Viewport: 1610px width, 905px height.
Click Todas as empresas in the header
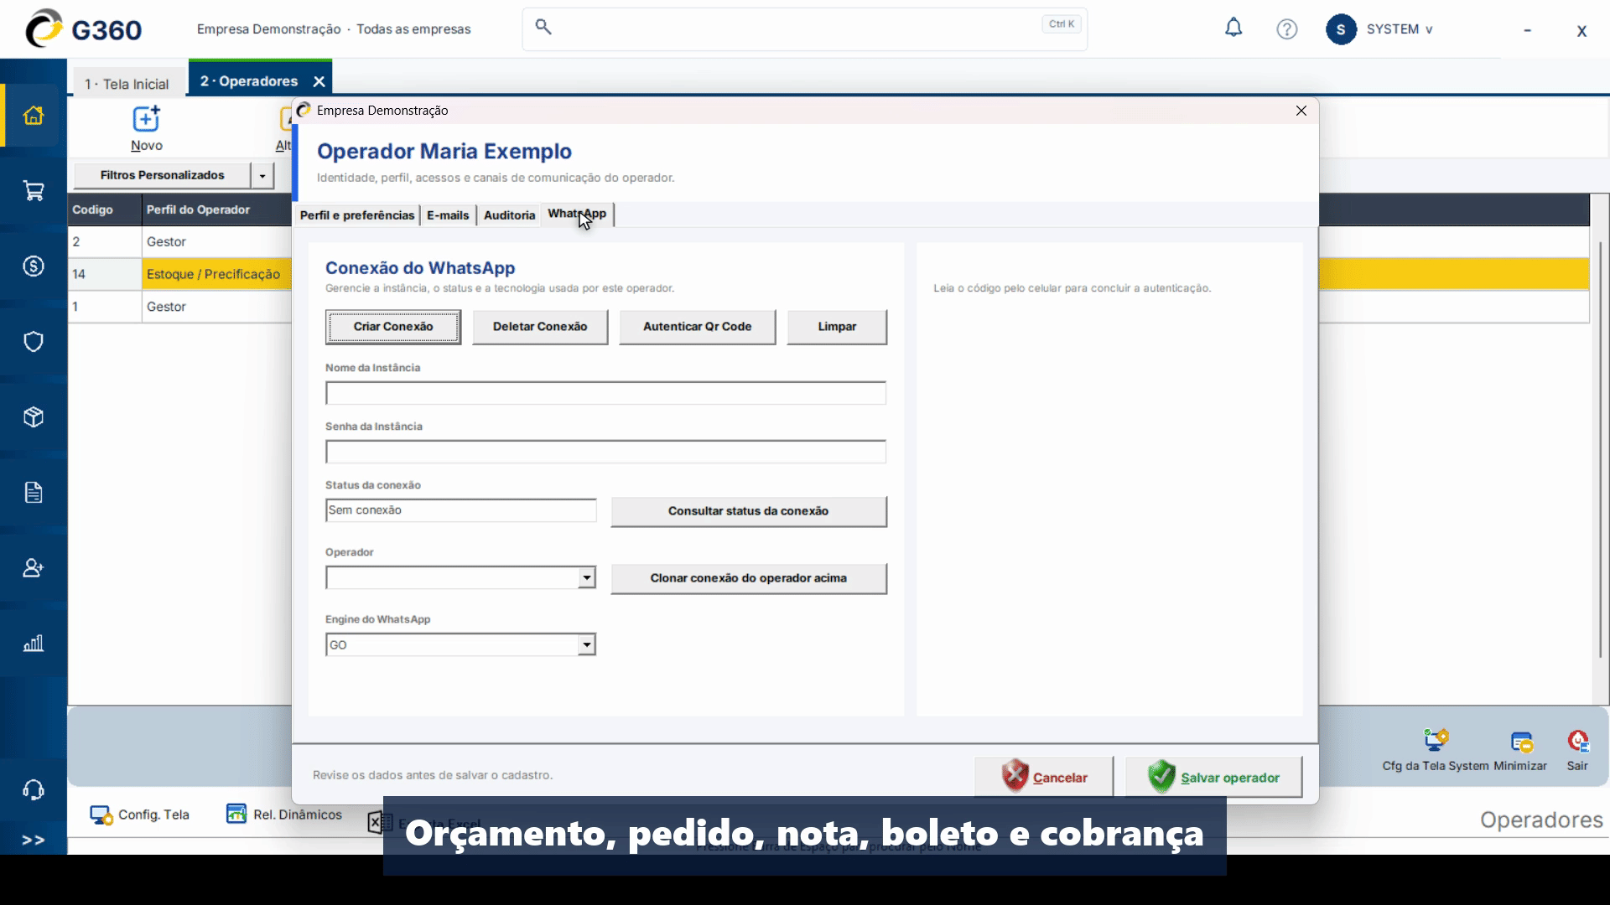pos(413,29)
